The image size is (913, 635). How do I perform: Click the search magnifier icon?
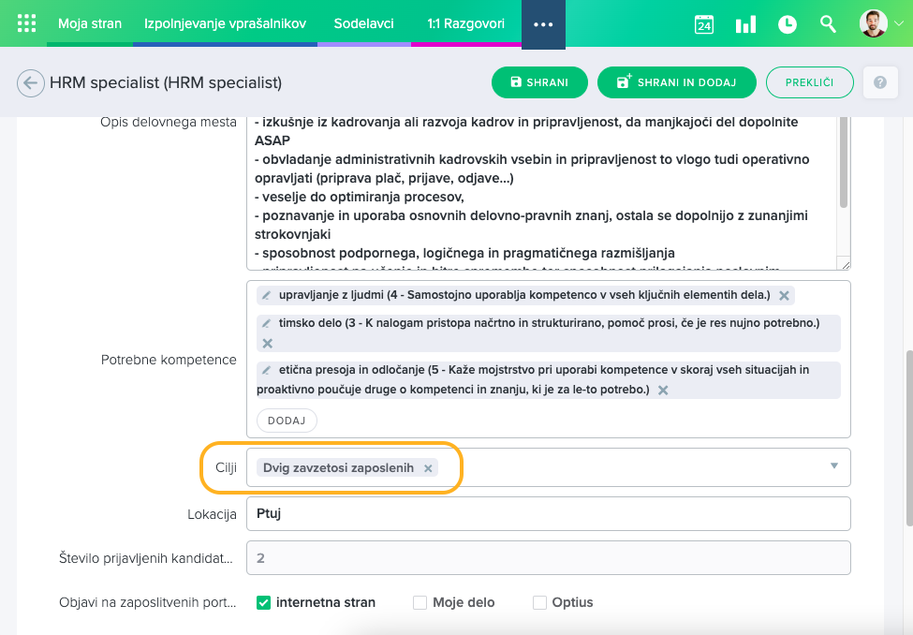point(828,24)
